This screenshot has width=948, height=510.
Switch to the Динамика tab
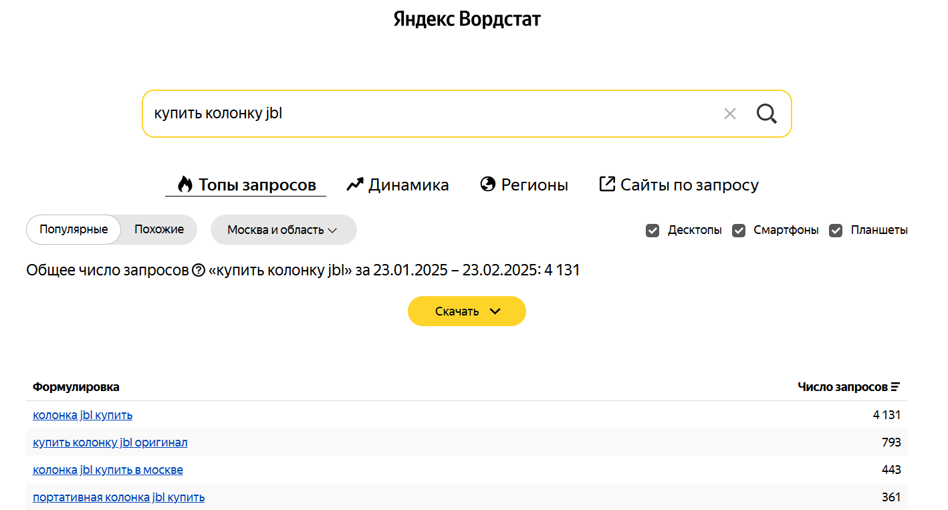[408, 184]
